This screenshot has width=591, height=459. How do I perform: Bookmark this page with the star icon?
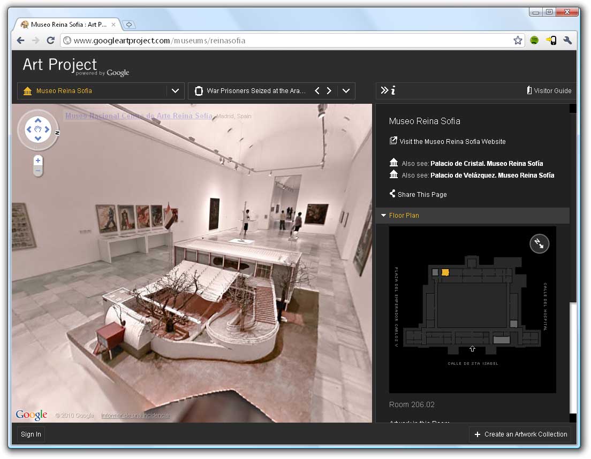pyautogui.click(x=518, y=40)
